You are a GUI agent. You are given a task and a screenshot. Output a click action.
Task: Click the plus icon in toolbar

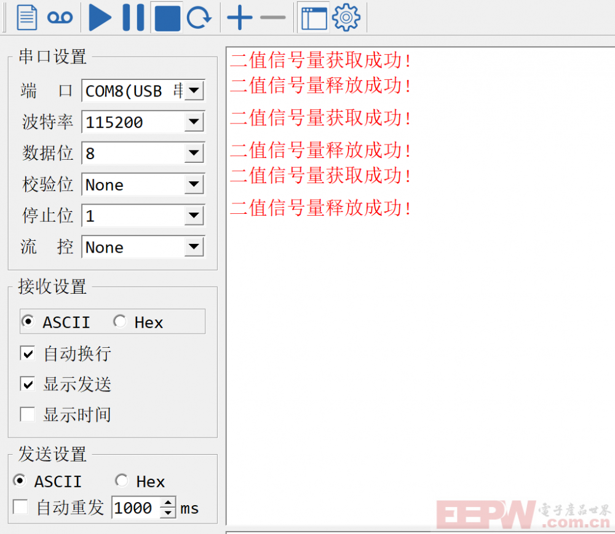(x=240, y=18)
